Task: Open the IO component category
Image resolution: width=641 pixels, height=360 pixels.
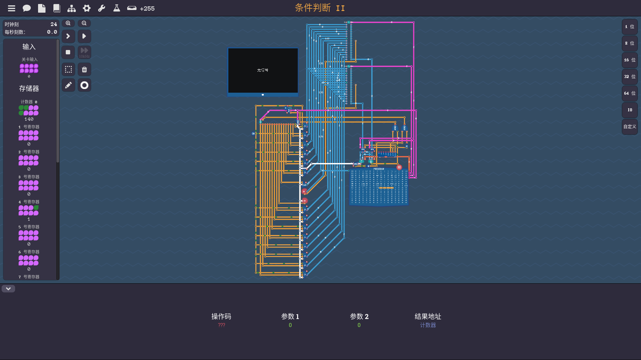Action: point(630,110)
